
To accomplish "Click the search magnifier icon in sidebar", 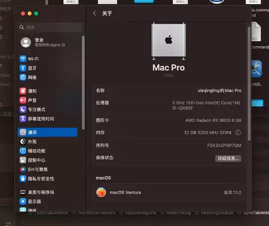I will coord(21,27).
